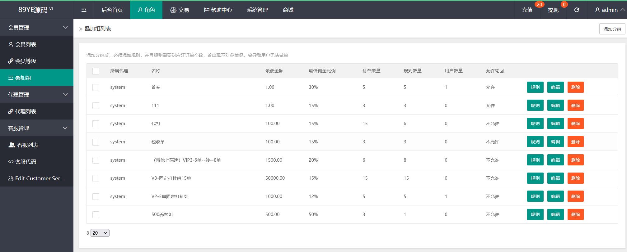This screenshot has width=627, height=252.
Task: Open 会员列表 in the sidebar
Action: [x=37, y=44]
